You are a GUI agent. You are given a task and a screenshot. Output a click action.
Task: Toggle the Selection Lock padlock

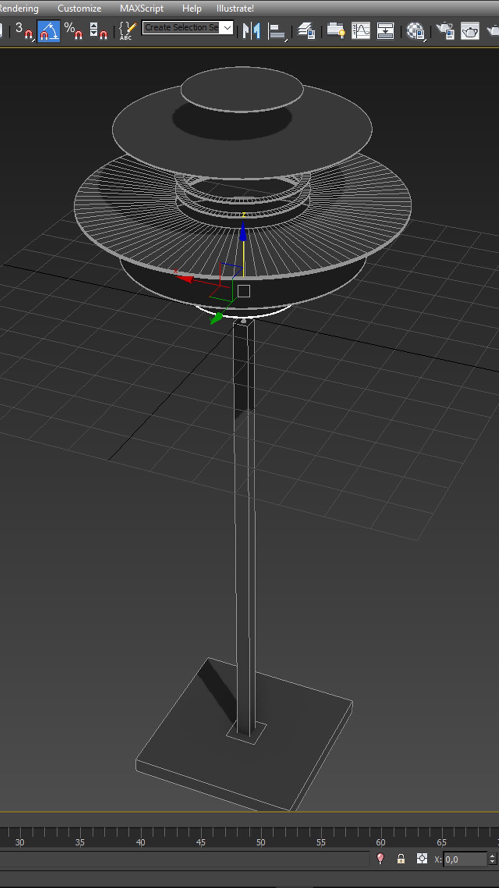pyautogui.click(x=401, y=859)
